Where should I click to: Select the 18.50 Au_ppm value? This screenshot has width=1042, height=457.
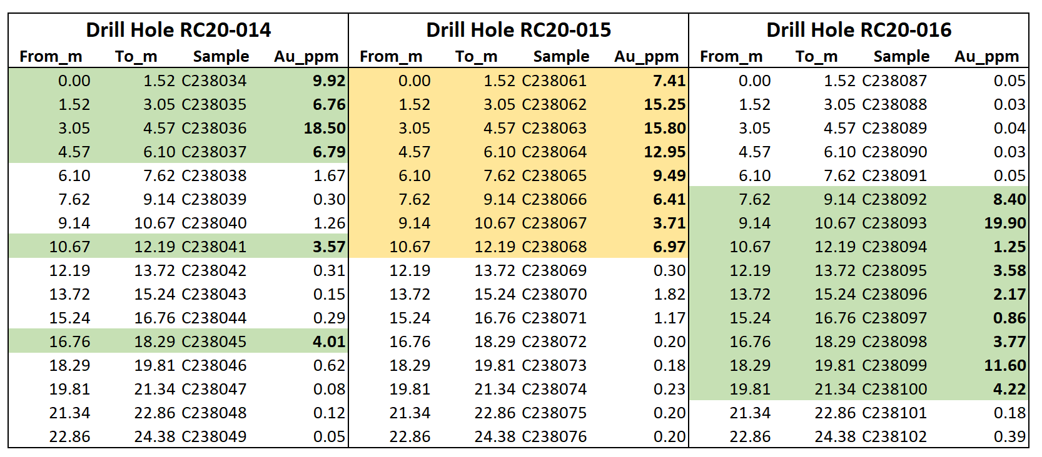point(325,129)
